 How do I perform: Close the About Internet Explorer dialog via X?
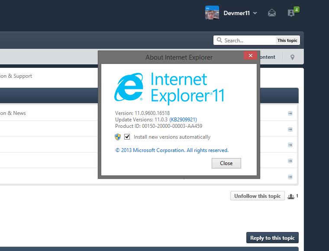click(250, 55)
